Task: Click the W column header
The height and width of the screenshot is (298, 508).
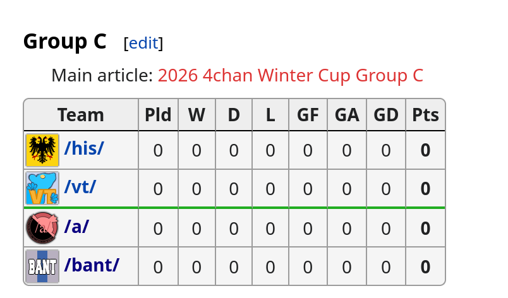Action: coord(197,115)
